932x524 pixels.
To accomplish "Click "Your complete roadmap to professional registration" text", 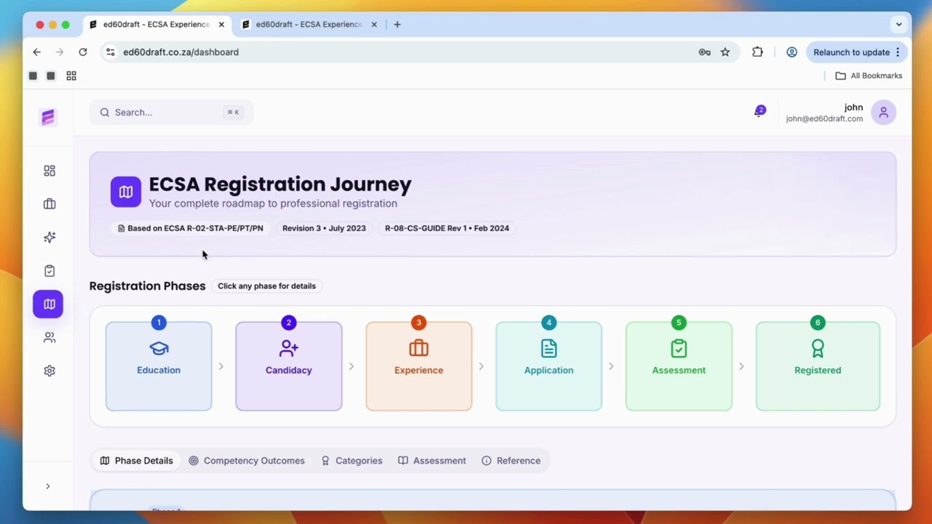I will 273,204.
